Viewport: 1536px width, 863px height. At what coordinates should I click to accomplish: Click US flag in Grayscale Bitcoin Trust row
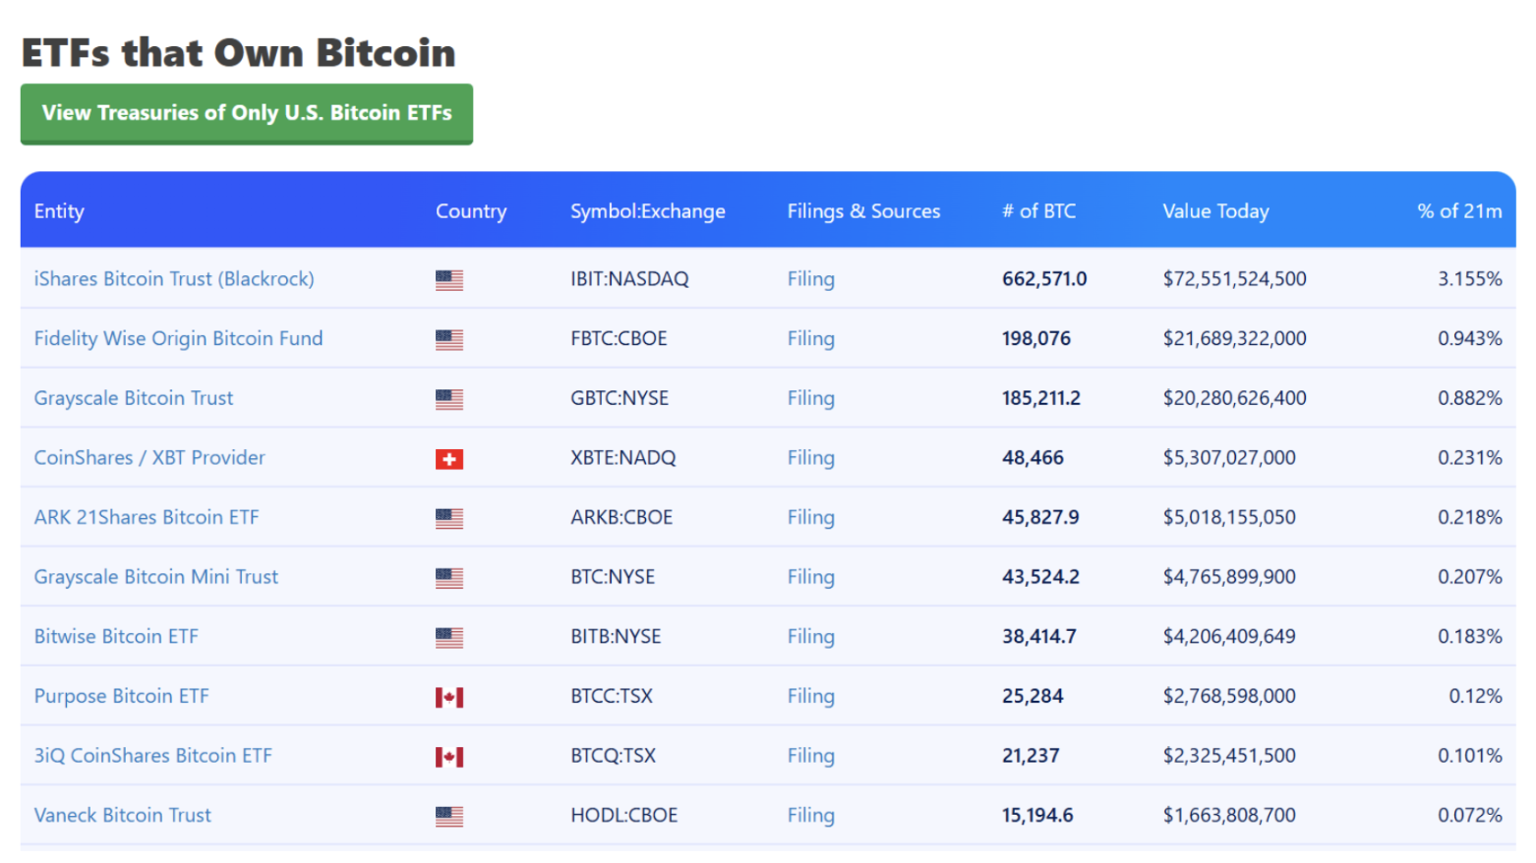click(x=449, y=399)
